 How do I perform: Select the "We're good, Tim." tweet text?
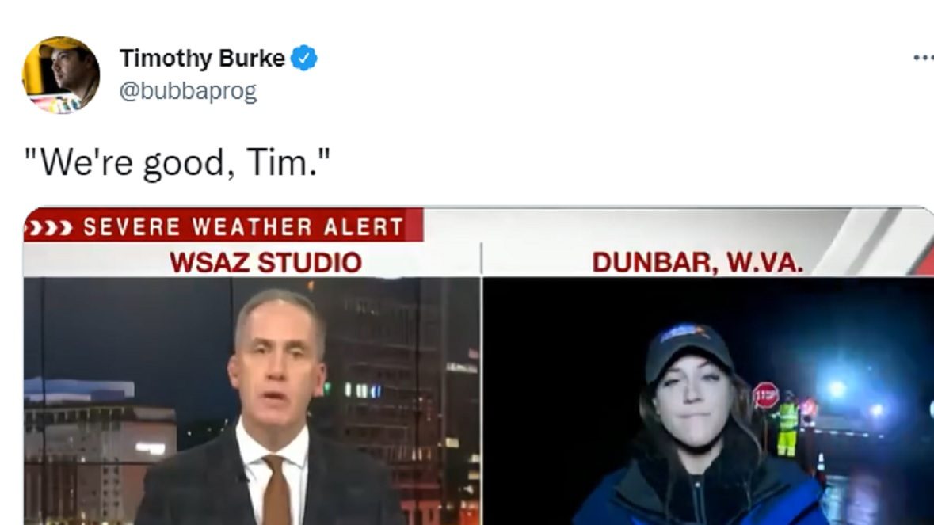coord(177,162)
